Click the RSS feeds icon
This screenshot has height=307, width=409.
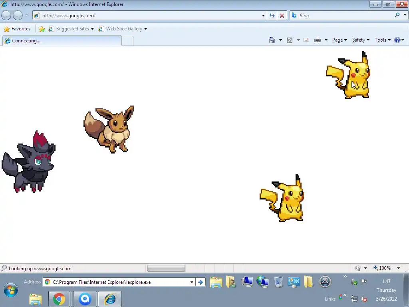click(x=290, y=40)
